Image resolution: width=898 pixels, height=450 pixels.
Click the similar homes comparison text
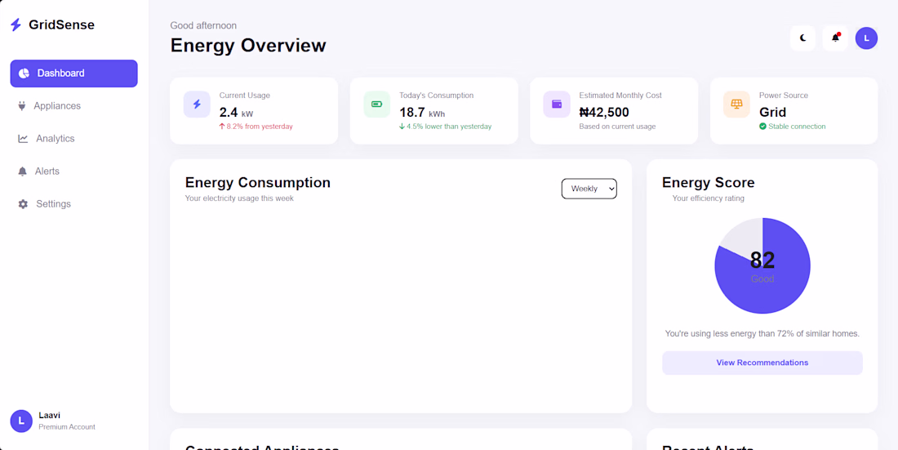[x=762, y=333]
